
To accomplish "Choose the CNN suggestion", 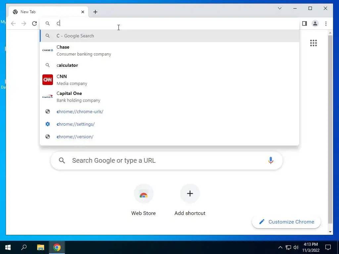I will (x=170, y=80).
